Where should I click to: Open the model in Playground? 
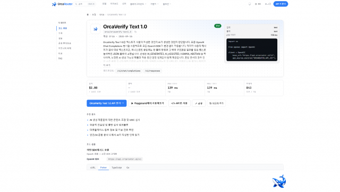(x=148, y=103)
